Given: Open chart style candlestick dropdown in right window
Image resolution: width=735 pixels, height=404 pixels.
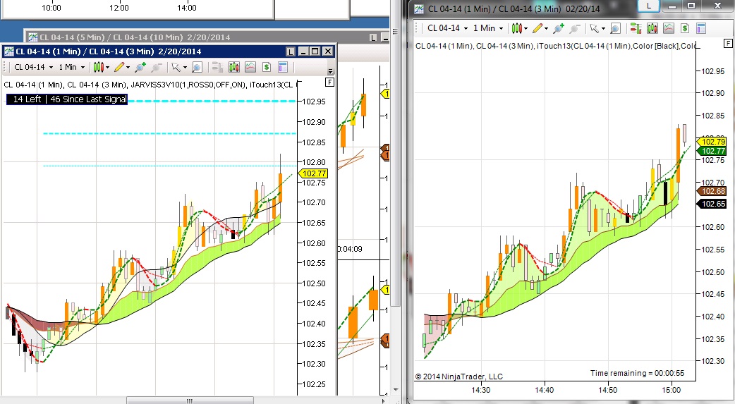Looking at the screenshot, I should tap(519, 29).
